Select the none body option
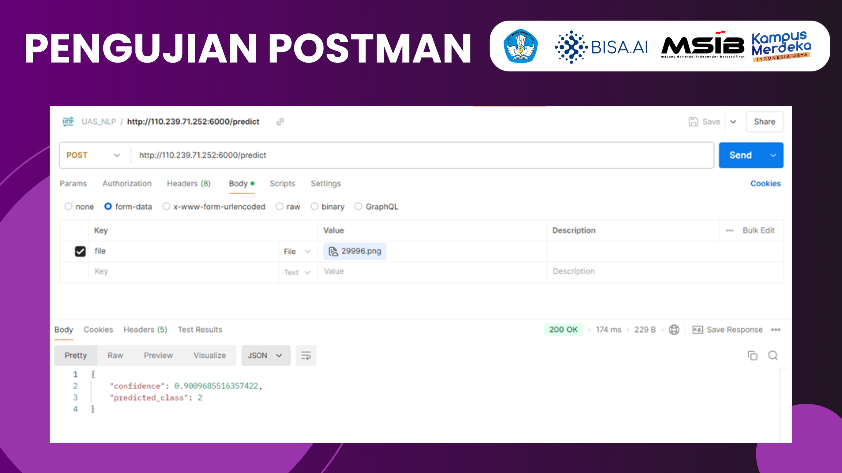Viewport: 842px width, 473px height. [68, 206]
